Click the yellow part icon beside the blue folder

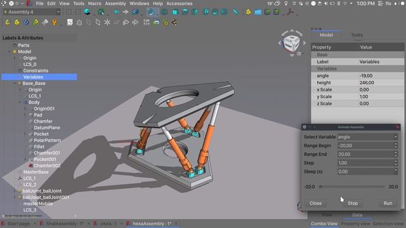tap(249, 12)
